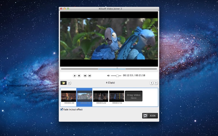This screenshot has width=218, height=136.
Task: Click the video preview area
Action: (x=109, y=39)
